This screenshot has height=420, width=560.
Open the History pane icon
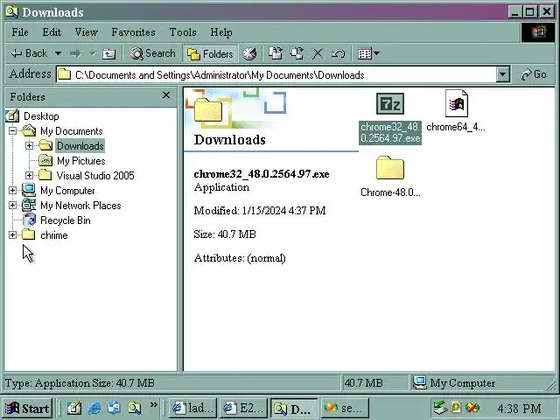tap(249, 53)
